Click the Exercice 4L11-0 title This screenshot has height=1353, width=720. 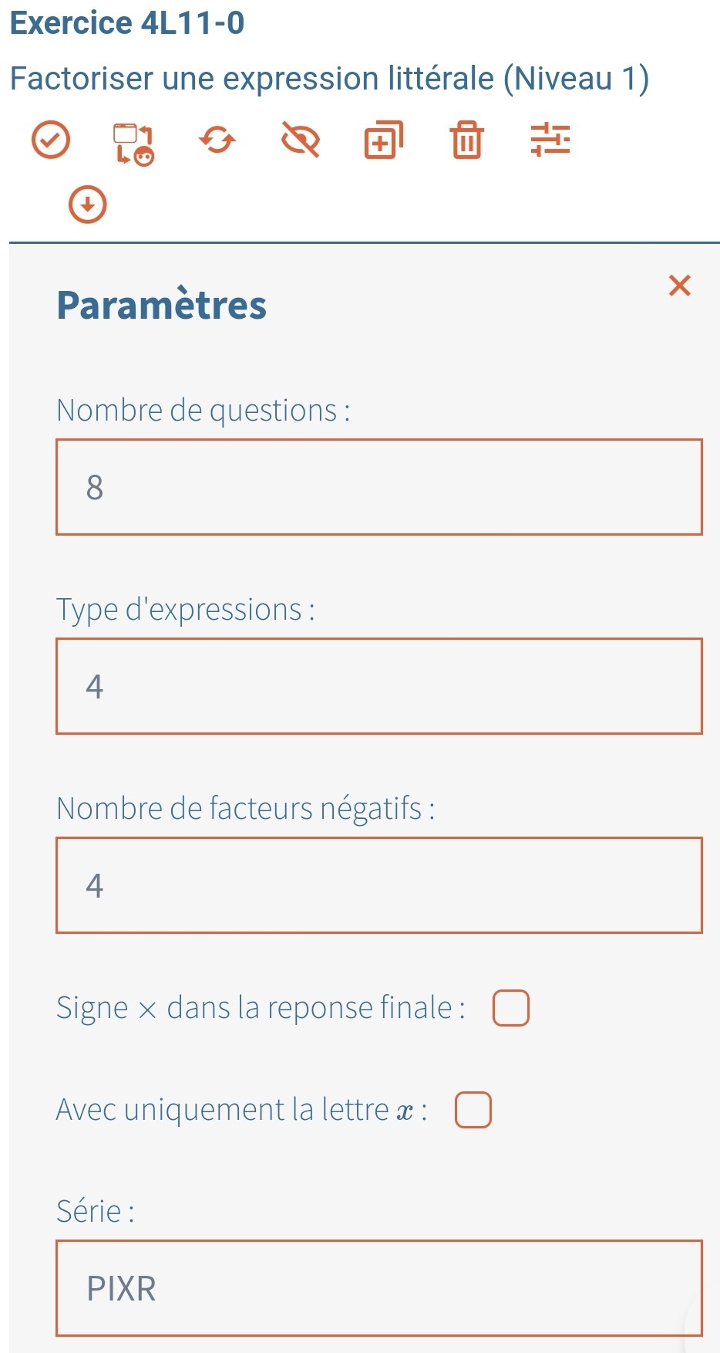coord(127,22)
